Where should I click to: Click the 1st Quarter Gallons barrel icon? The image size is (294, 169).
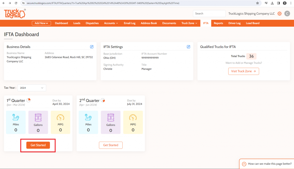click(x=38, y=117)
